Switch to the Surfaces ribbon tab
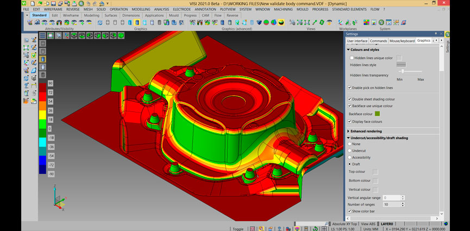470x231 pixels. [x=111, y=15]
